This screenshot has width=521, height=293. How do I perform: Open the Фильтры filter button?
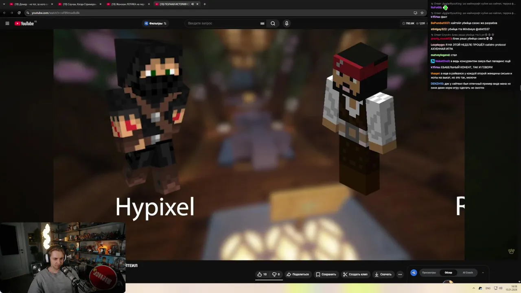click(x=155, y=23)
